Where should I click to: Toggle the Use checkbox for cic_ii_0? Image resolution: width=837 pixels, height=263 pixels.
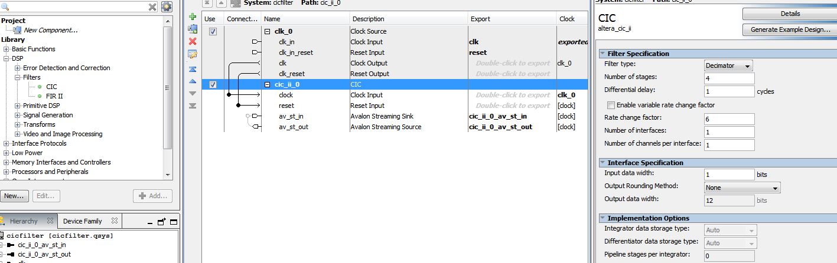point(213,85)
